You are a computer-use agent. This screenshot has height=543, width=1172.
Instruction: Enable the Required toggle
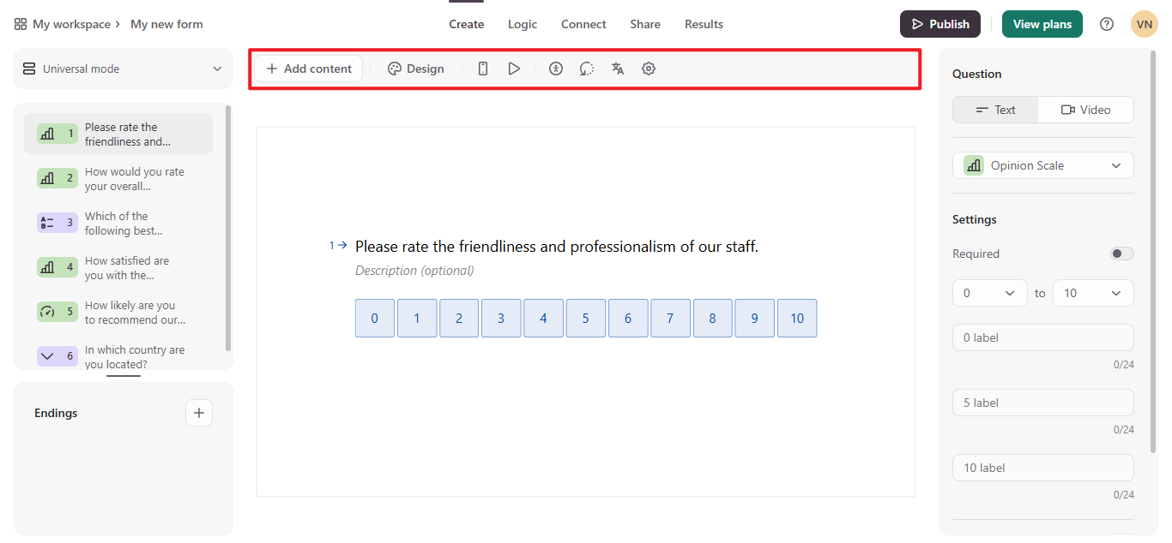(1121, 253)
